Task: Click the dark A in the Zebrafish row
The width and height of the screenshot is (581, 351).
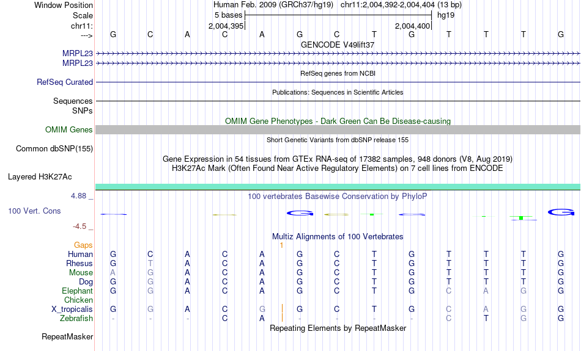Action: [262, 318]
